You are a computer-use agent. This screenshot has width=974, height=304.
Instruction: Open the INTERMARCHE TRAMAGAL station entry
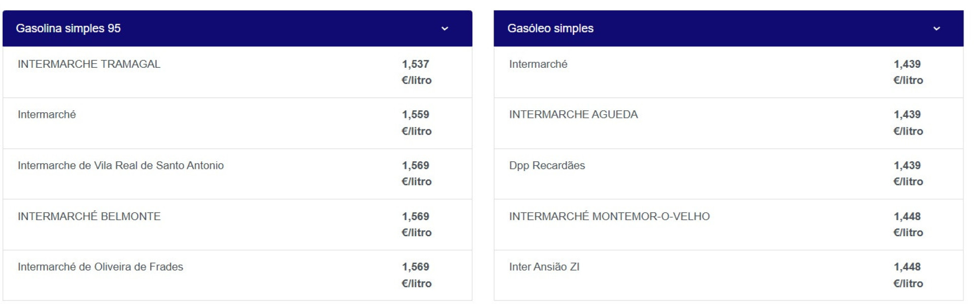pos(89,64)
